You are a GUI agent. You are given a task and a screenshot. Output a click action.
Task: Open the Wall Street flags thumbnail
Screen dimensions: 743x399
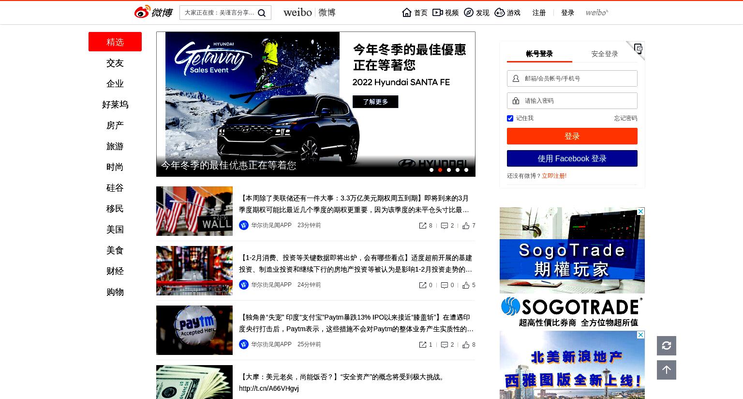tap(194, 211)
